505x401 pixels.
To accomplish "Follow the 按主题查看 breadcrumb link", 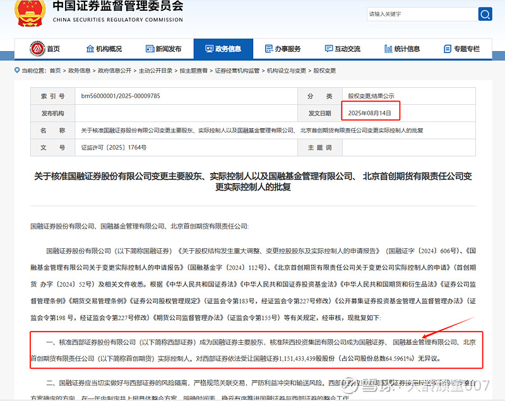I will [194, 71].
